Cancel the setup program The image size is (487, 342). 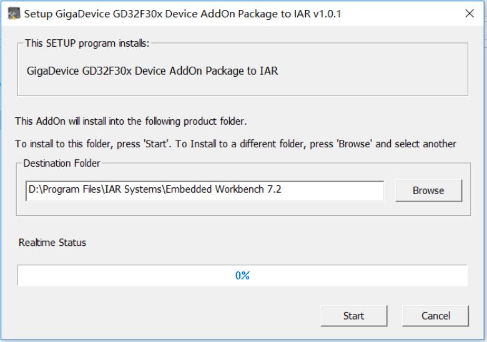tap(435, 316)
